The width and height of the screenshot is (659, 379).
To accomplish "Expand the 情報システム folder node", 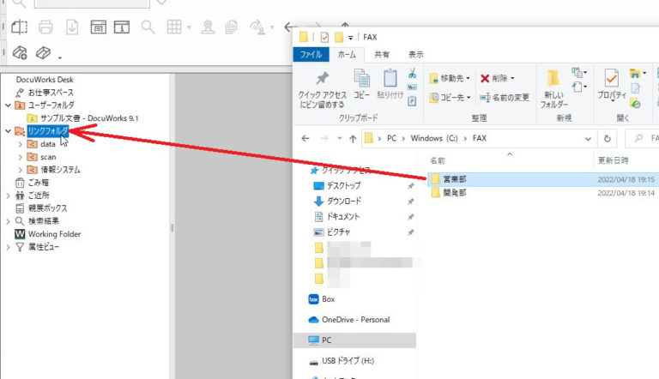I will 20,170.
